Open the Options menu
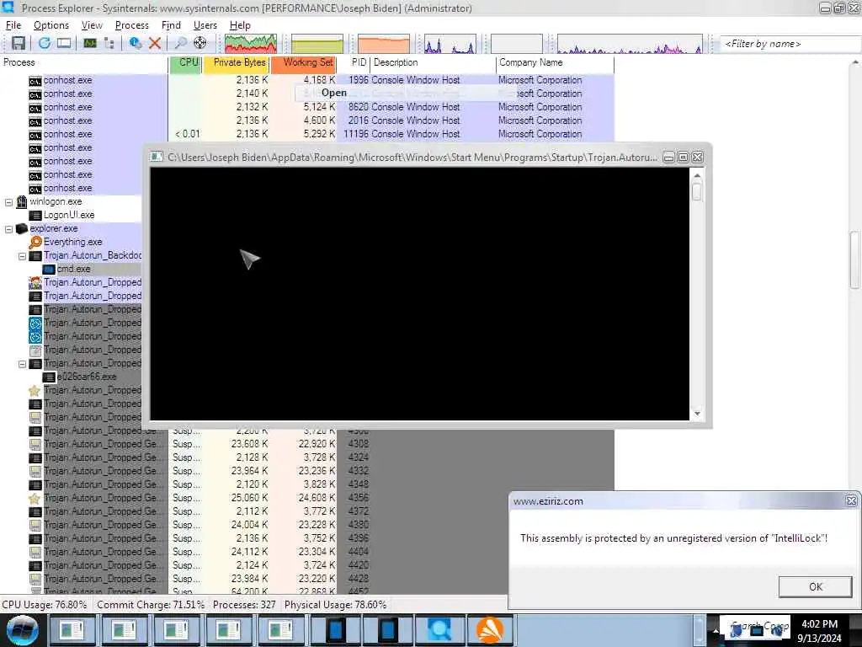 (x=51, y=25)
